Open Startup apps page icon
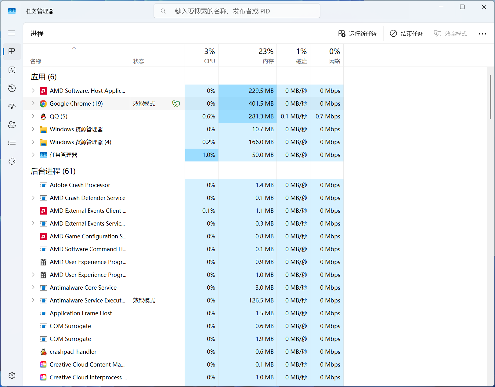This screenshot has height=387, width=495. pos(12,106)
